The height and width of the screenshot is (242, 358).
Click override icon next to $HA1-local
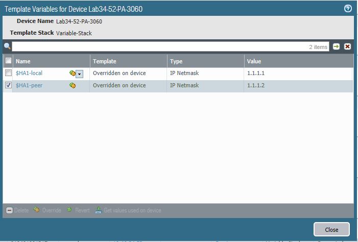[72, 74]
